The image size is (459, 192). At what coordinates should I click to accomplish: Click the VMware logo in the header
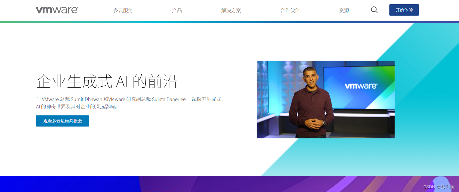point(57,10)
